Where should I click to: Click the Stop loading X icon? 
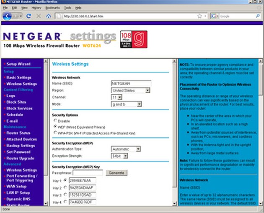pyautogui.click(x=39, y=16)
